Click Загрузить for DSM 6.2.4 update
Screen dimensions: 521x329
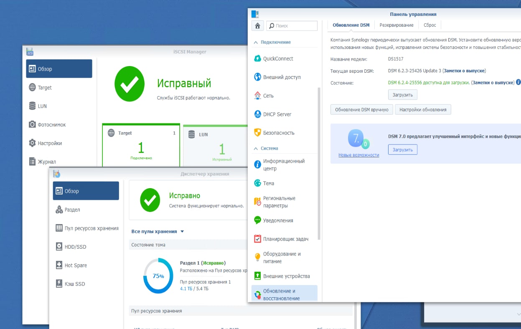[x=403, y=95]
